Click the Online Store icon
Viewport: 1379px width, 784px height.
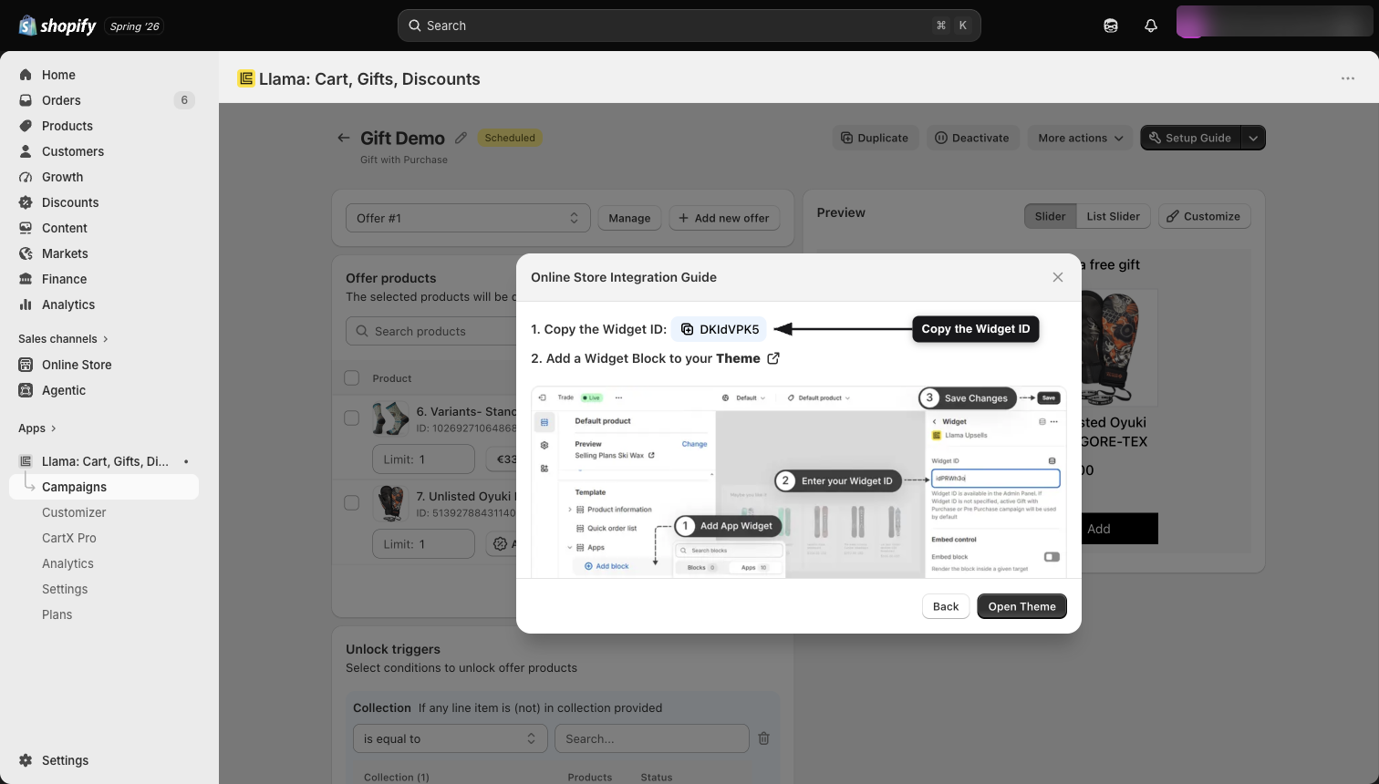26,365
